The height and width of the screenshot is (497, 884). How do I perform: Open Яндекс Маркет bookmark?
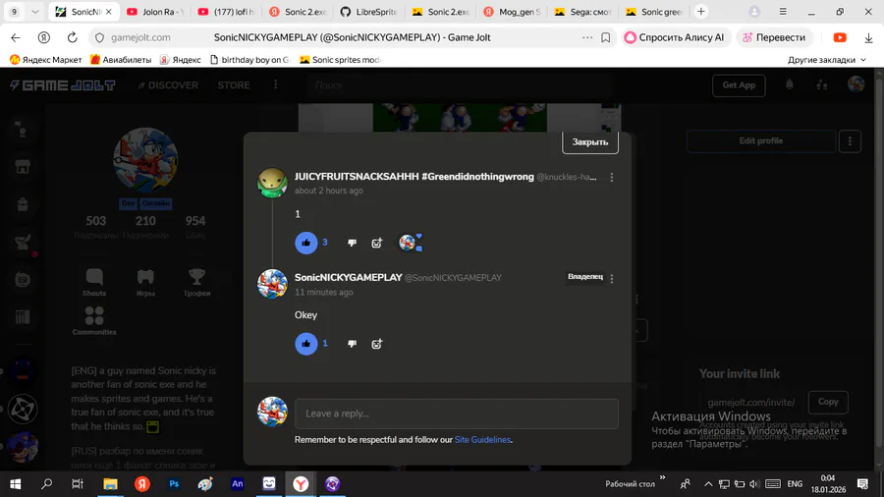point(45,60)
